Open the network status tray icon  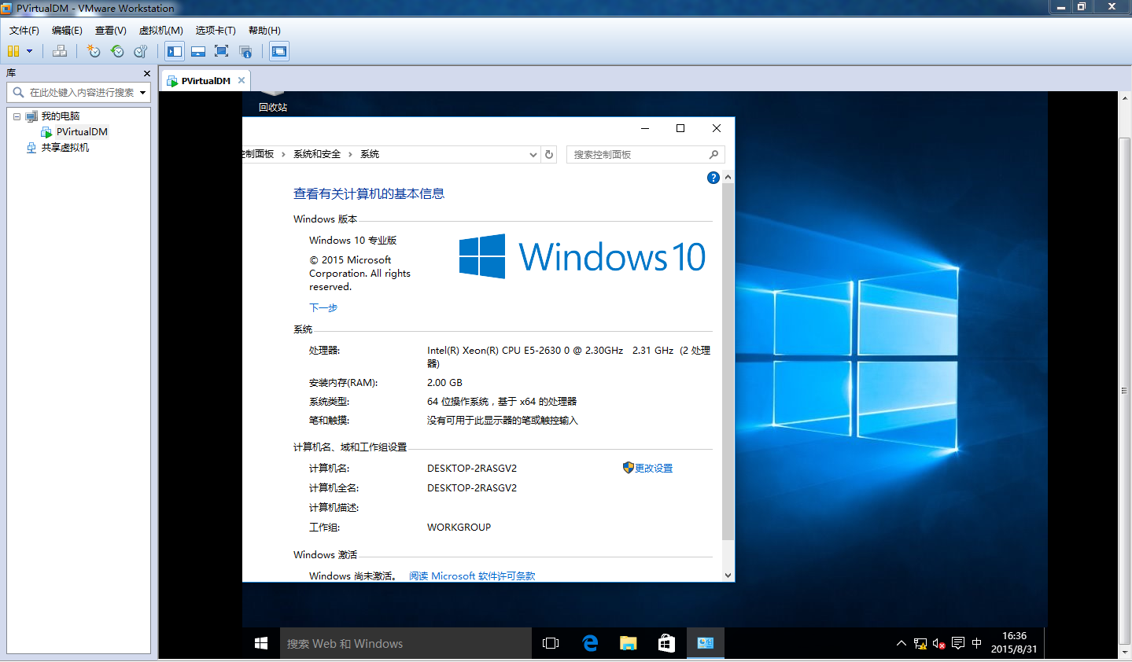pyautogui.click(x=920, y=643)
